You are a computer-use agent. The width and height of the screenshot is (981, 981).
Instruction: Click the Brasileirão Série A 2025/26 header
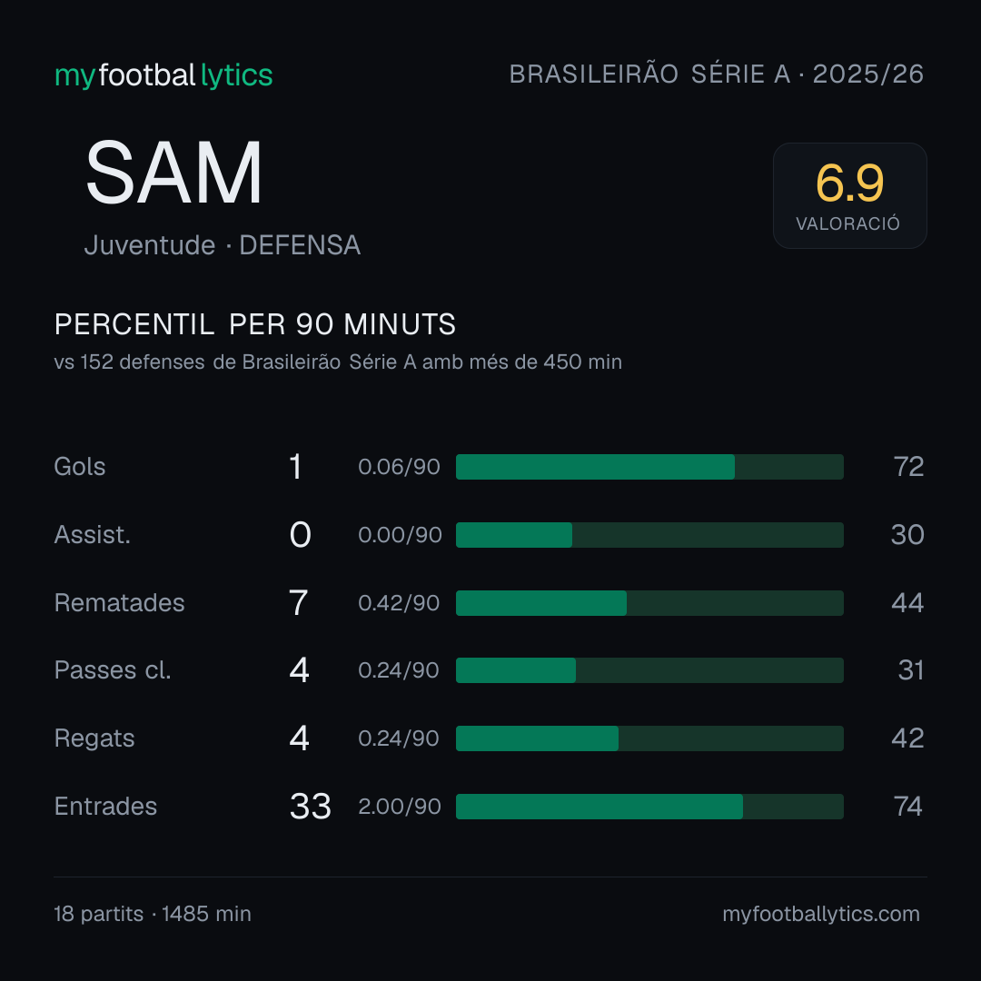[x=717, y=74]
